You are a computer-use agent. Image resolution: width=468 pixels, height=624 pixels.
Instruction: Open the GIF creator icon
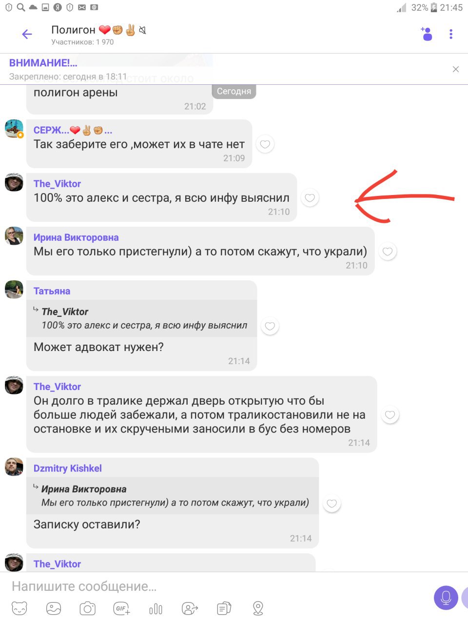point(122,608)
